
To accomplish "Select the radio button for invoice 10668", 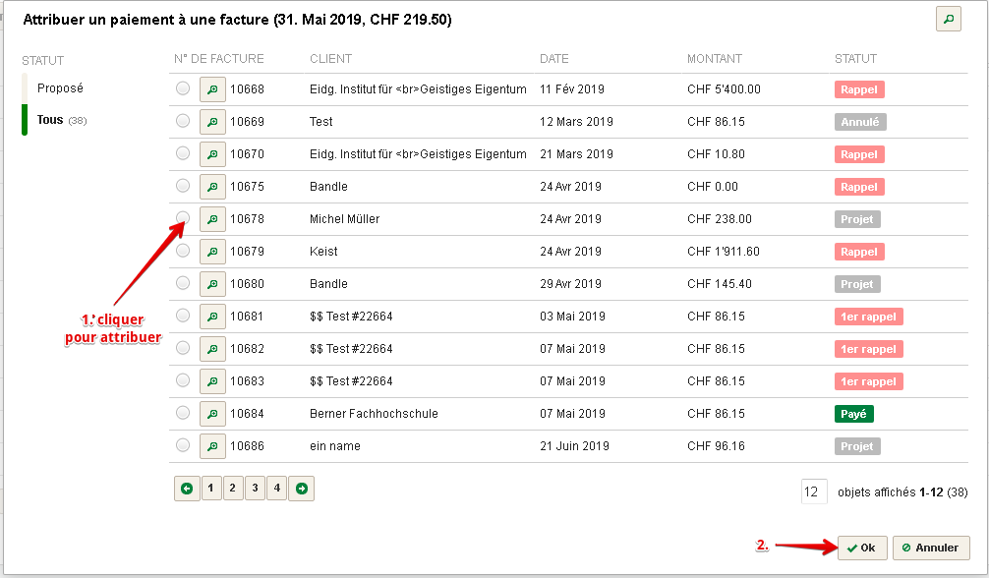I will (x=183, y=88).
